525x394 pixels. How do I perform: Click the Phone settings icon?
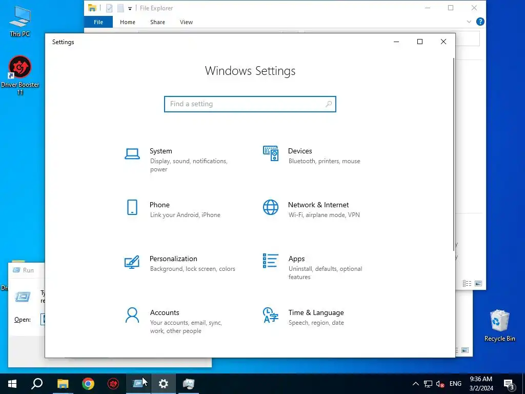click(132, 207)
